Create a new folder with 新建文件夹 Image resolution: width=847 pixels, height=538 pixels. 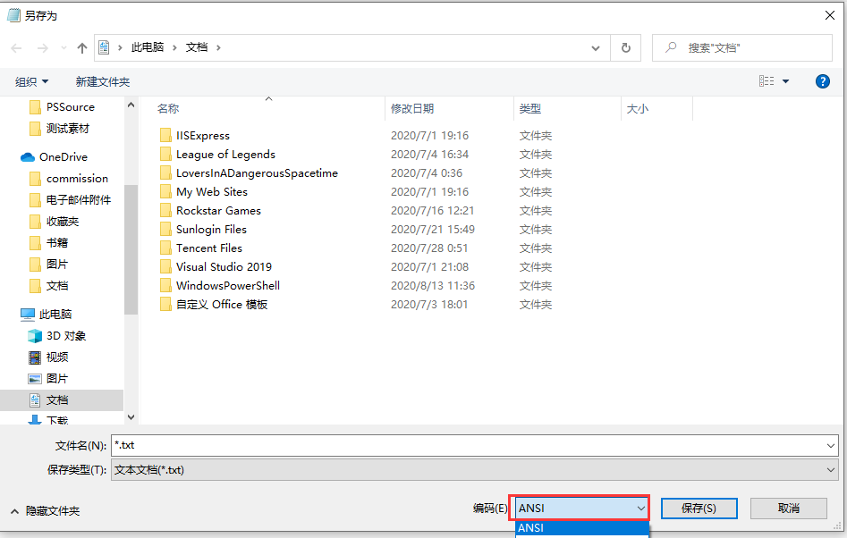point(103,81)
